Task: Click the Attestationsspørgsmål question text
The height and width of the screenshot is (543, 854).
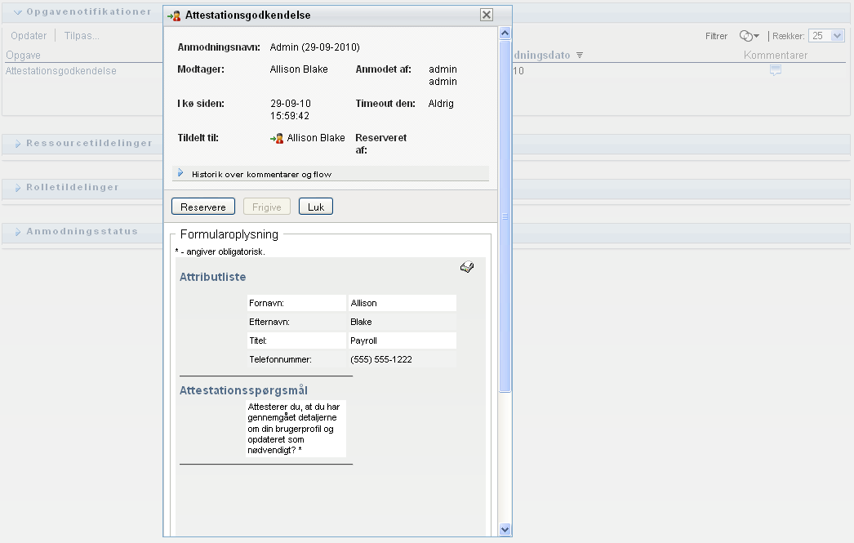Action: [294, 429]
